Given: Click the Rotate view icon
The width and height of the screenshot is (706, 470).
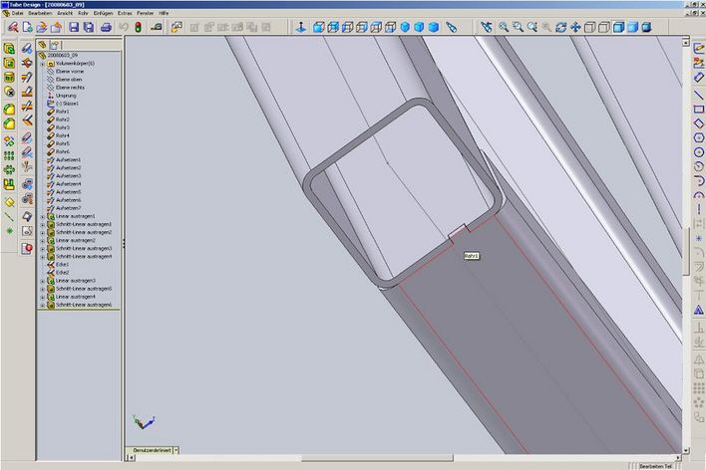Looking at the screenshot, I should point(561,27).
